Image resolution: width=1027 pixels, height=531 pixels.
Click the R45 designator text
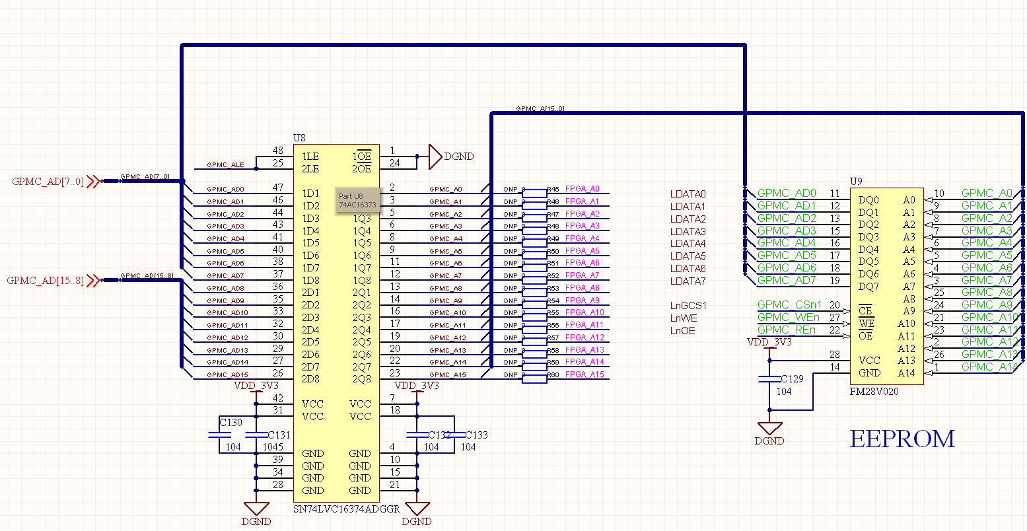(553, 190)
